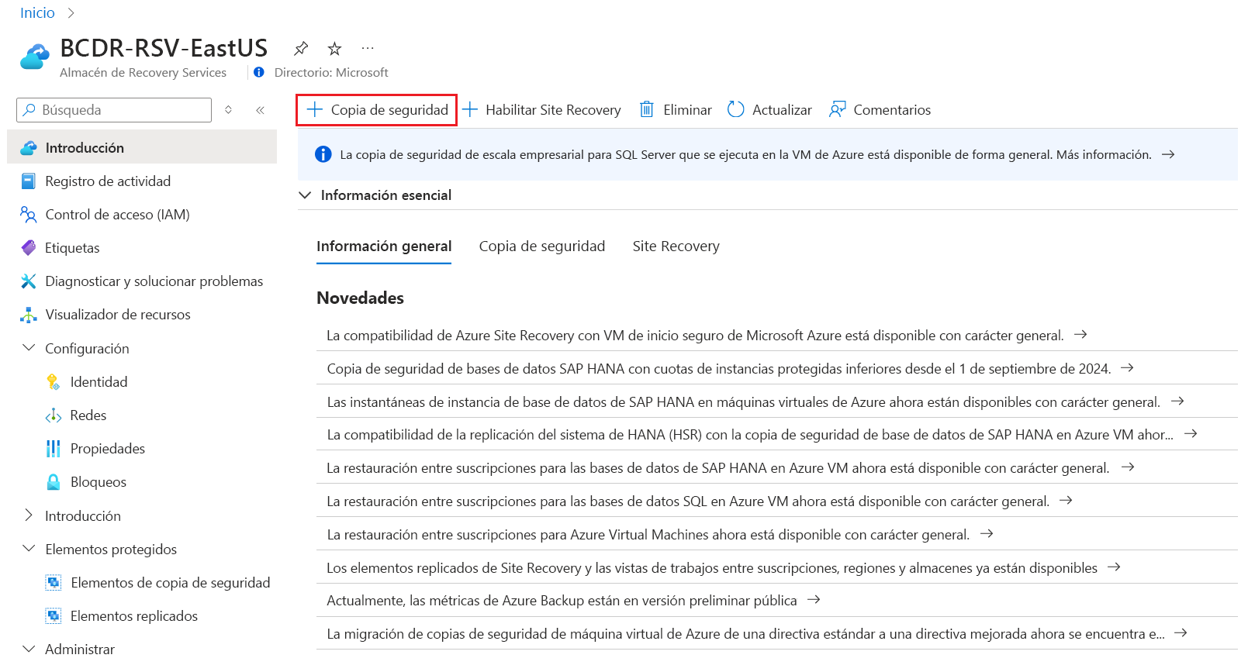The height and width of the screenshot is (672, 1248).
Task: Click the Elementos replicados icon
Action: [54, 616]
